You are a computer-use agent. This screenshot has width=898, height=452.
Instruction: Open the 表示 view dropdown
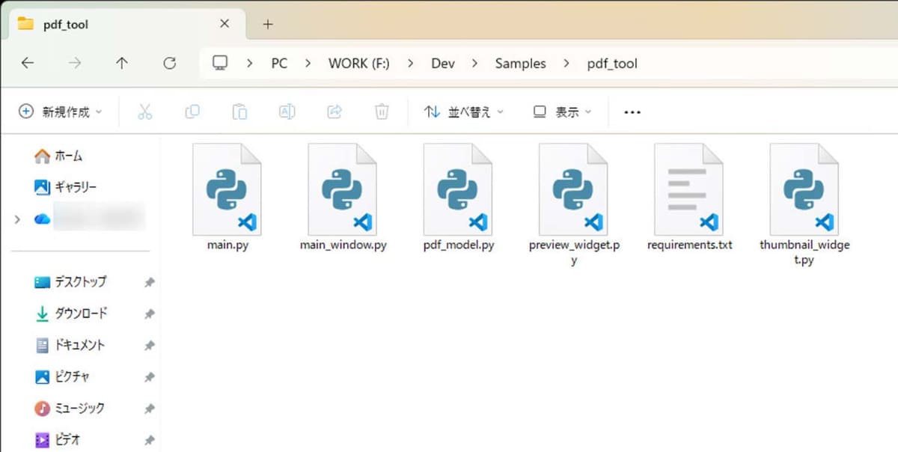coord(562,112)
